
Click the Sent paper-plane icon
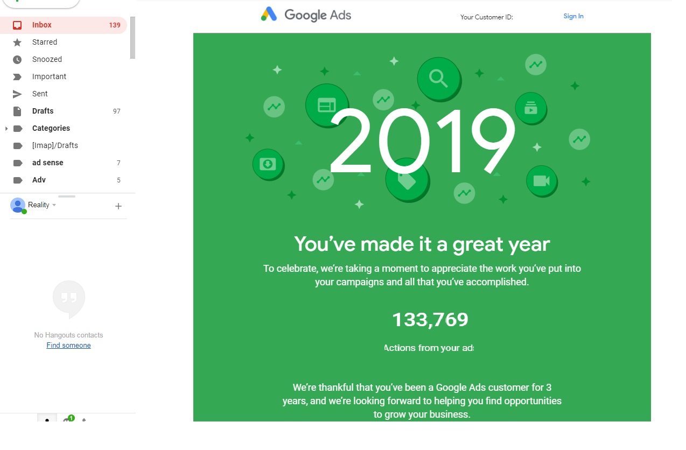coord(17,94)
